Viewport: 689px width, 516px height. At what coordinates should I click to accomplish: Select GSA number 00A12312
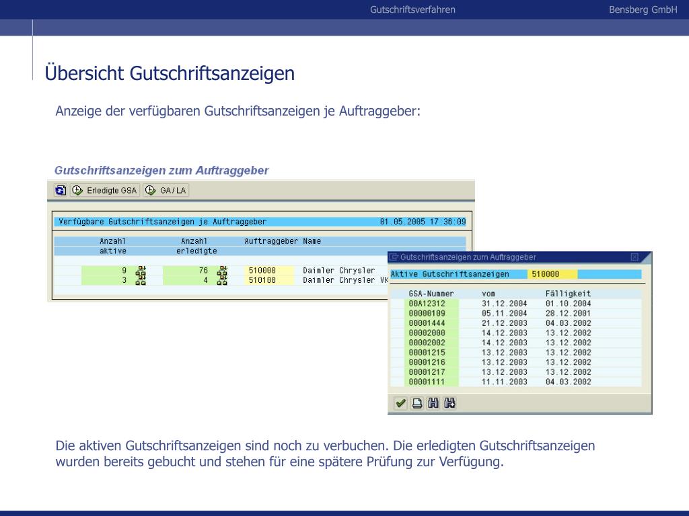click(427, 303)
